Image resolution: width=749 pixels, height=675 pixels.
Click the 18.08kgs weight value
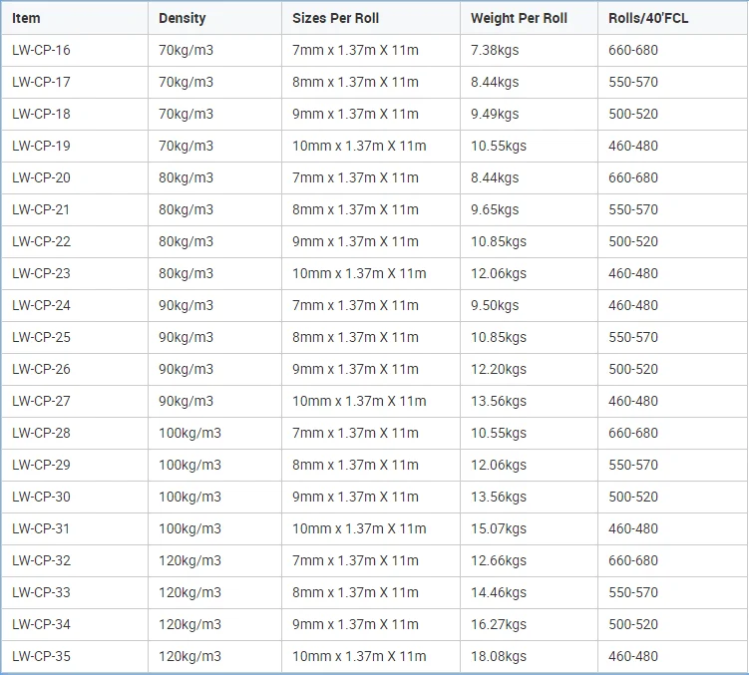click(x=499, y=656)
